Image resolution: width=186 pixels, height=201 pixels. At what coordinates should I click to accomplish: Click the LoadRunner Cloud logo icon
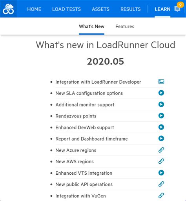pos(8,9)
